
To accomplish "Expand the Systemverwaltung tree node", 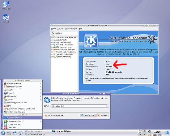I will point(52,57).
